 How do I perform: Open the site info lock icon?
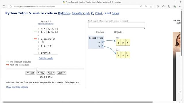point(11,6)
